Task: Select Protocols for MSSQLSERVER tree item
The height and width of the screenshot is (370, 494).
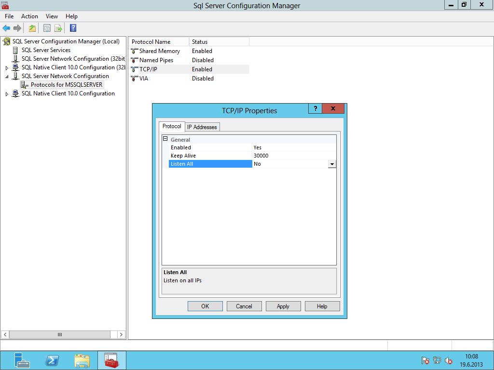Action: click(67, 85)
